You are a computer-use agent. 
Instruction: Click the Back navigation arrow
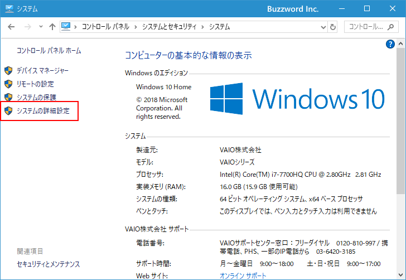(x=11, y=27)
